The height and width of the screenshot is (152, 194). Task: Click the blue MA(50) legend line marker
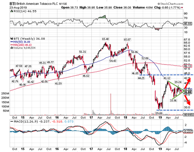click(12, 42)
